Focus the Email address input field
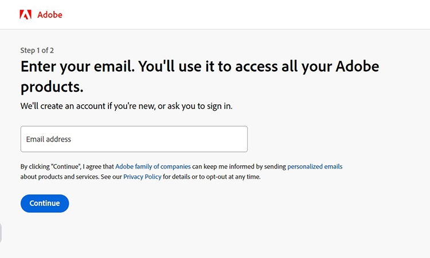This screenshot has height=258, width=430. 134,139
